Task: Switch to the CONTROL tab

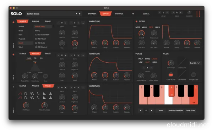Action: 119,14
